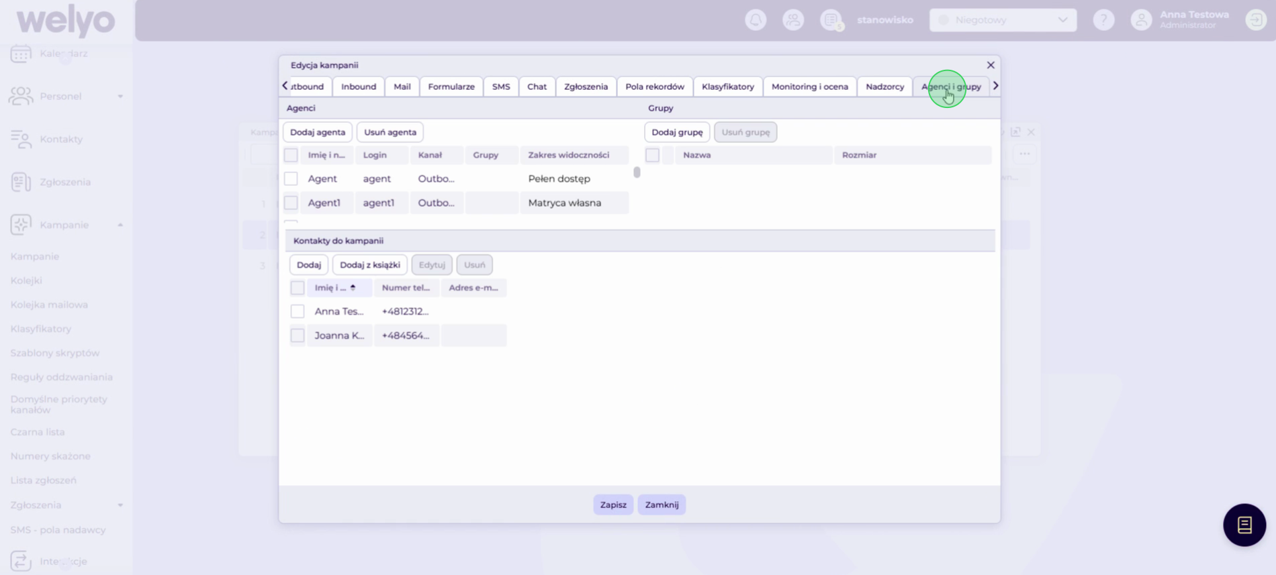The width and height of the screenshot is (1276, 575).
Task: Open Czarna lista in the sidebar
Action: [38, 432]
